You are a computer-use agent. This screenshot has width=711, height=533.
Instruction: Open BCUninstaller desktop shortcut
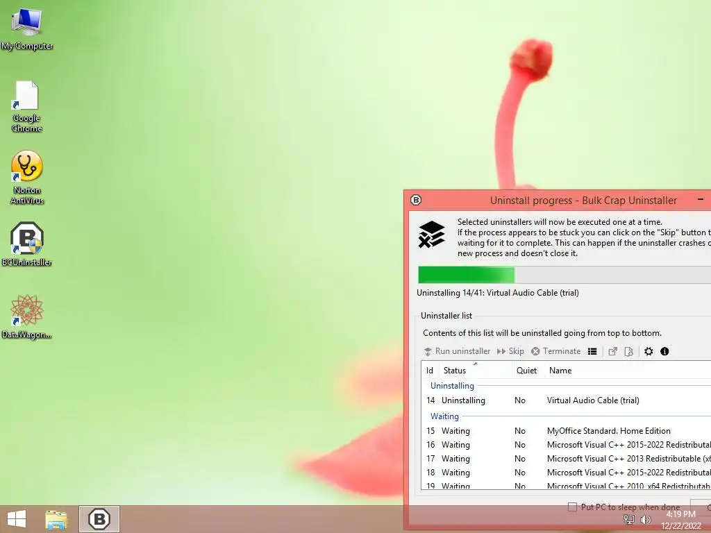click(27, 244)
